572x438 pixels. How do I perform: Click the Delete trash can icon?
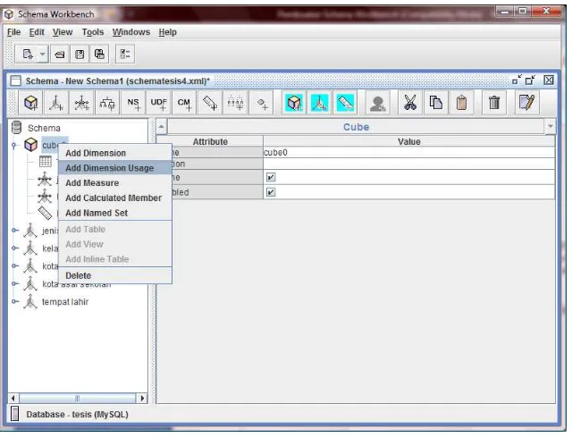click(x=494, y=103)
